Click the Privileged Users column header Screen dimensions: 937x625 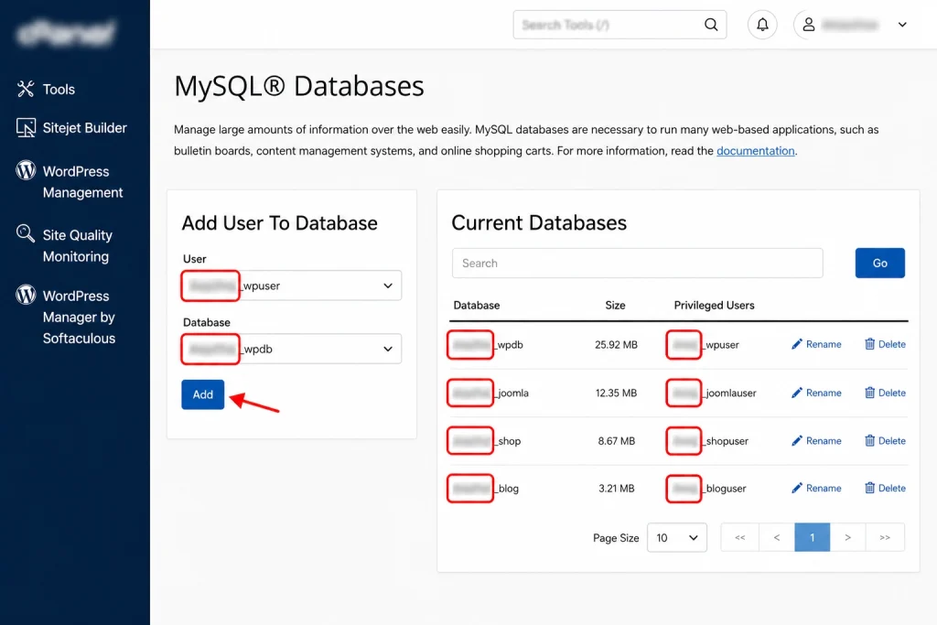(714, 306)
